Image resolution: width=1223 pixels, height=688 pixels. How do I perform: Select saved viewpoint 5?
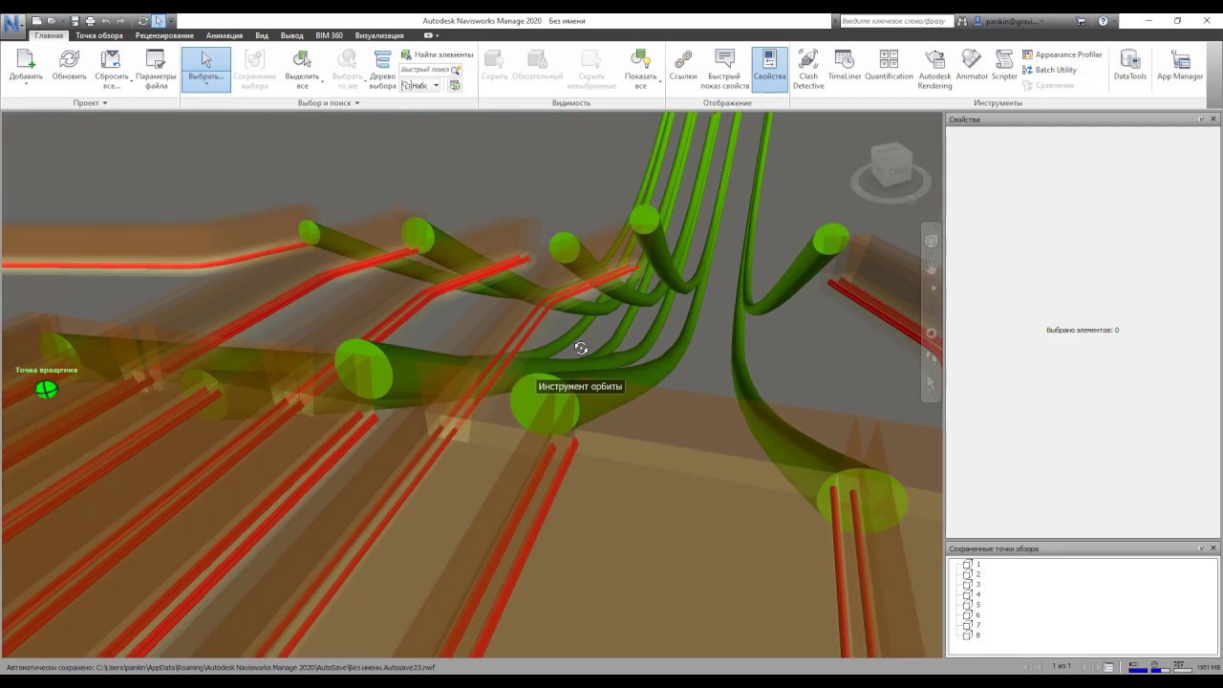973,605
